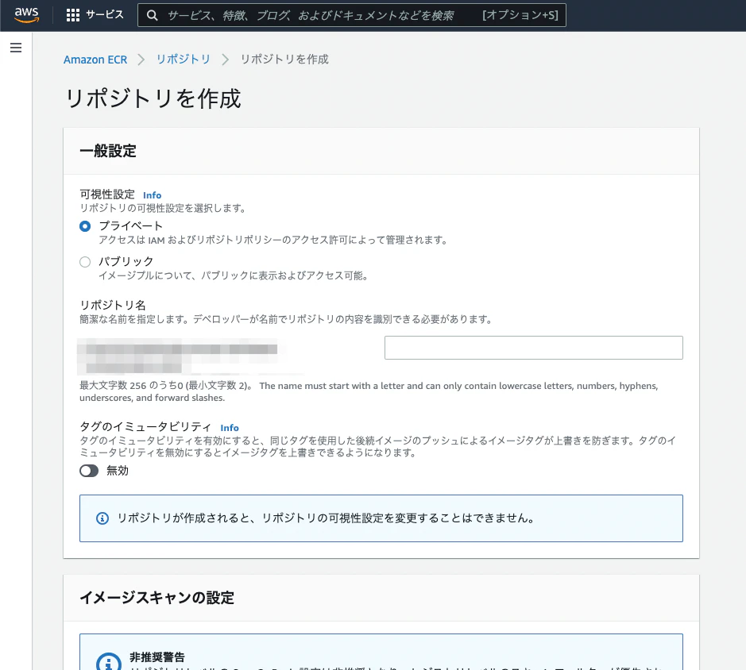Click the 非推奨警告 info icon
Viewport: 746px width, 670px height.
tap(109, 661)
